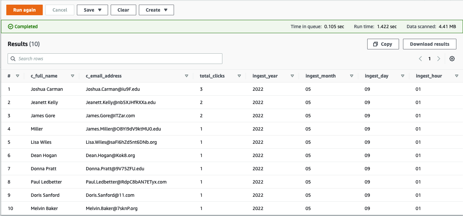Click the Time in queue 0.105 sec value
The width and height of the screenshot is (463, 216).
[334, 27]
